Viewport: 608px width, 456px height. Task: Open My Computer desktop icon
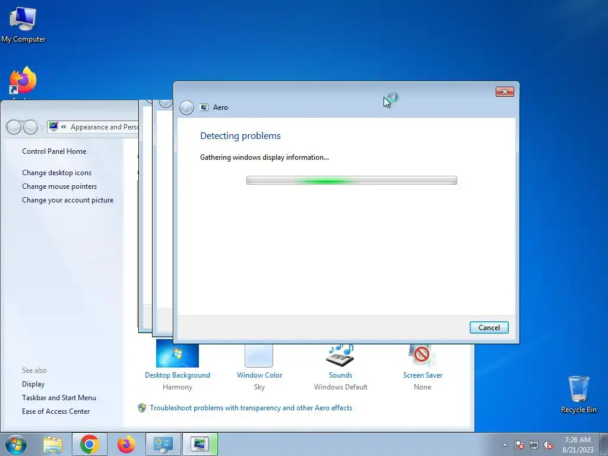pos(23,25)
